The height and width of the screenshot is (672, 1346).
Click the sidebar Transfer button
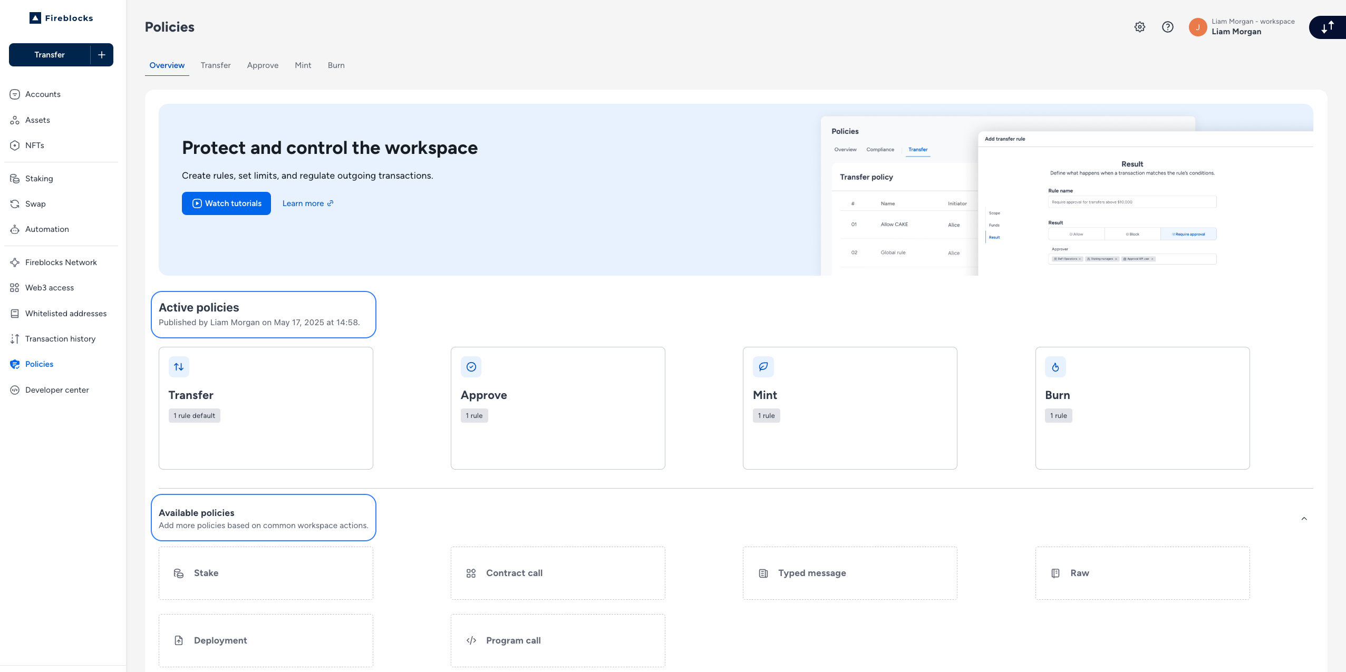click(50, 55)
